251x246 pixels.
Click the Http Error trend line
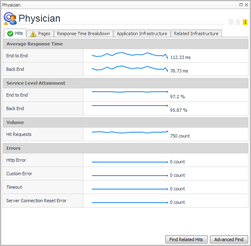[x=130, y=162]
